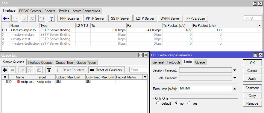Image resolution: width=264 pixels, height=113 pixels.
Task: Open the General tab in PPP Profile
Action: click(158, 62)
